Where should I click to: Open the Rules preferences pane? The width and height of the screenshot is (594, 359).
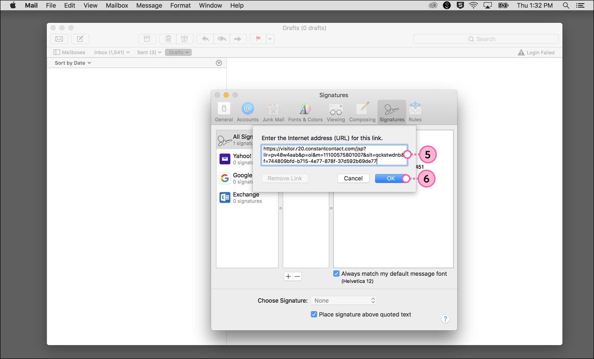pos(415,112)
